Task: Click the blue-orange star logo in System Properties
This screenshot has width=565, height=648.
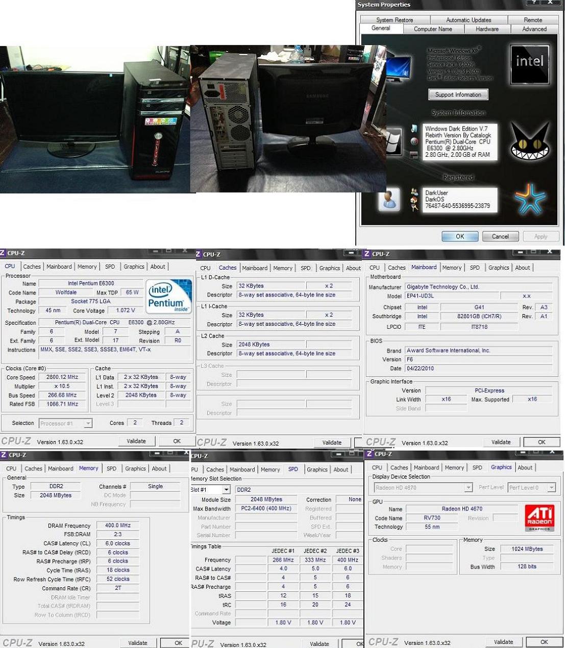Action: [530, 199]
